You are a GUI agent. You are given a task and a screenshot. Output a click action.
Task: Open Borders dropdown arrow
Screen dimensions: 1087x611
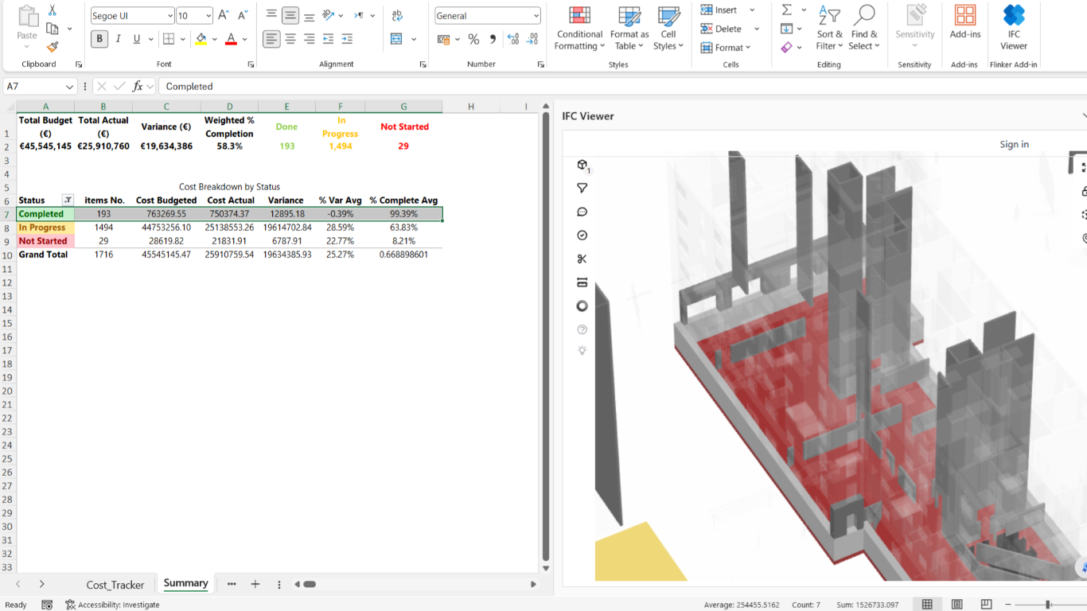coord(182,39)
